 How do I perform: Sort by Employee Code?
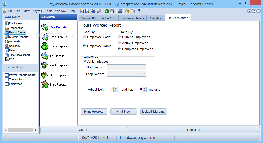(x=97, y=37)
